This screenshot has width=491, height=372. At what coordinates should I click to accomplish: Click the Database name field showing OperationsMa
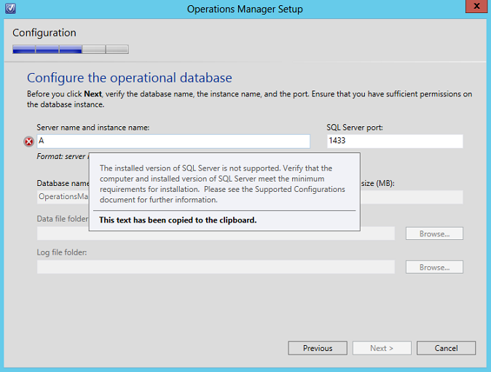pos(63,197)
